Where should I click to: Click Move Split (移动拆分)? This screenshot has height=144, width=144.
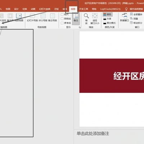tap(136, 23)
